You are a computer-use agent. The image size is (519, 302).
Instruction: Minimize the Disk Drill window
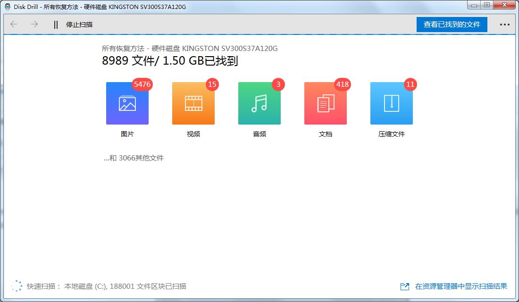(x=474, y=5)
